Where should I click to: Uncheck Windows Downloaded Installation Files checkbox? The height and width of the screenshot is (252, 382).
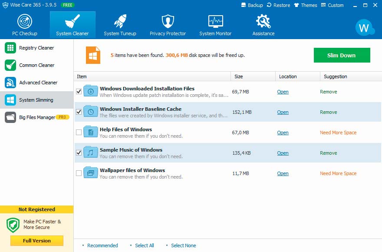[x=79, y=92]
